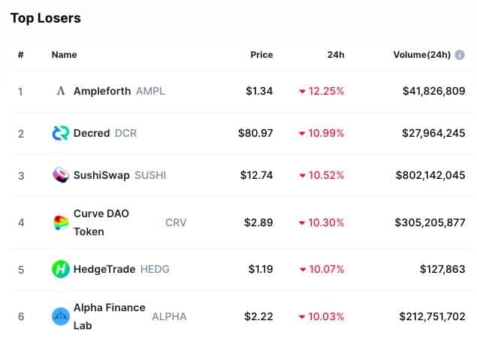Image resolution: width=477 pixels, height=339 pixels.
Task: Click the CRV ticker symbol
Action: [176, 222]
